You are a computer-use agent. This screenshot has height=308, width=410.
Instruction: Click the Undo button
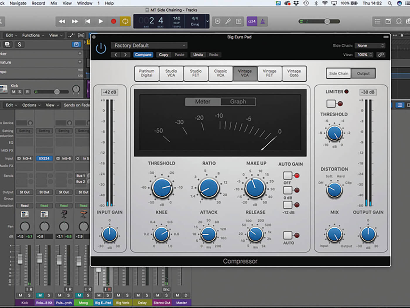coord(198,55)
